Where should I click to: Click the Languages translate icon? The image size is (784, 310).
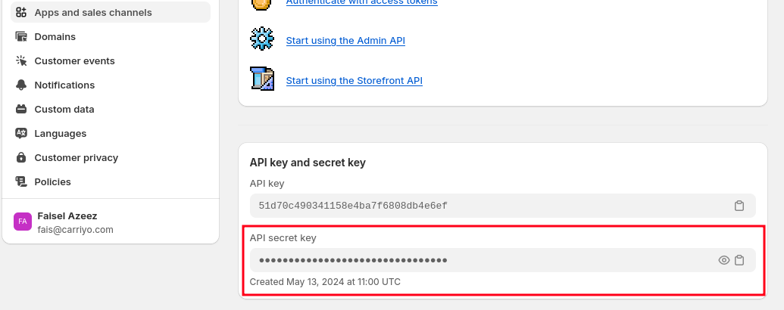[21, 133]
